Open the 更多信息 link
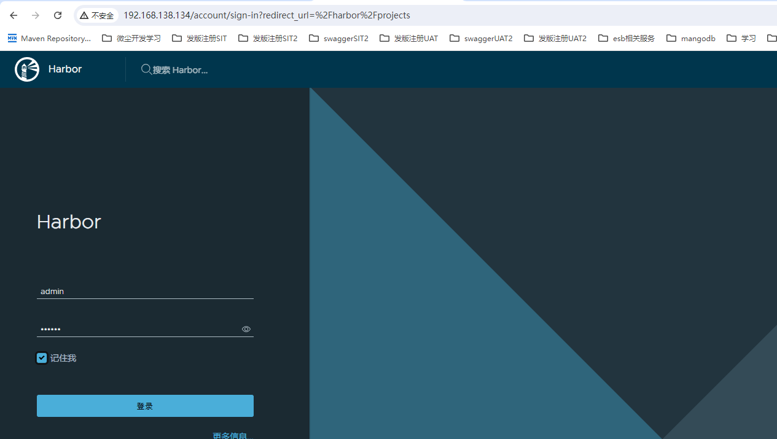 click(x=233, y=435)
